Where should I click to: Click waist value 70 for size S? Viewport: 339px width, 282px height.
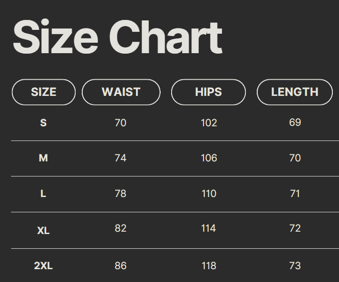(x=121, y=123)
